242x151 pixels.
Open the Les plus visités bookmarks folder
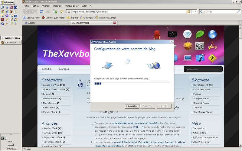32,18
